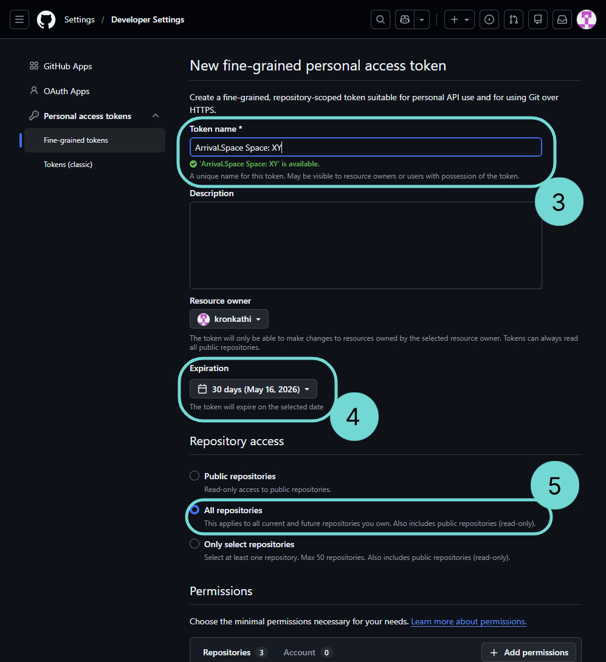This screenshot has width=606, height=662.
Task: Select the Only select repositories option
Action: click(195, 544)
